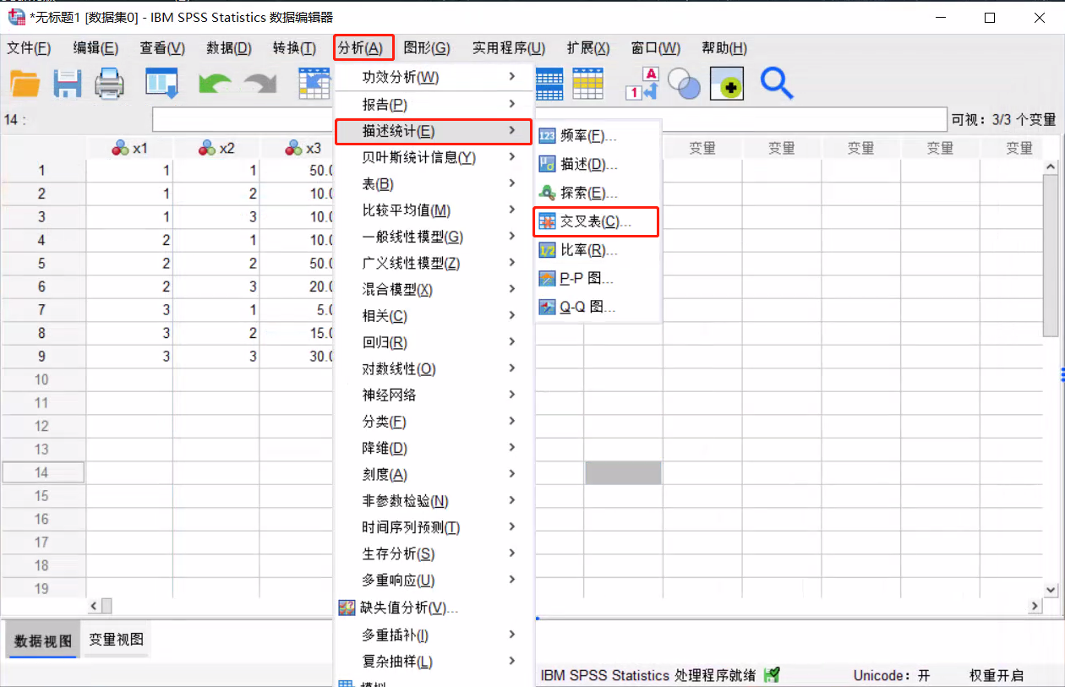Click the P-P plot item icon
The height and width of the screenshot is (687, 1065).
click(547, 278)
